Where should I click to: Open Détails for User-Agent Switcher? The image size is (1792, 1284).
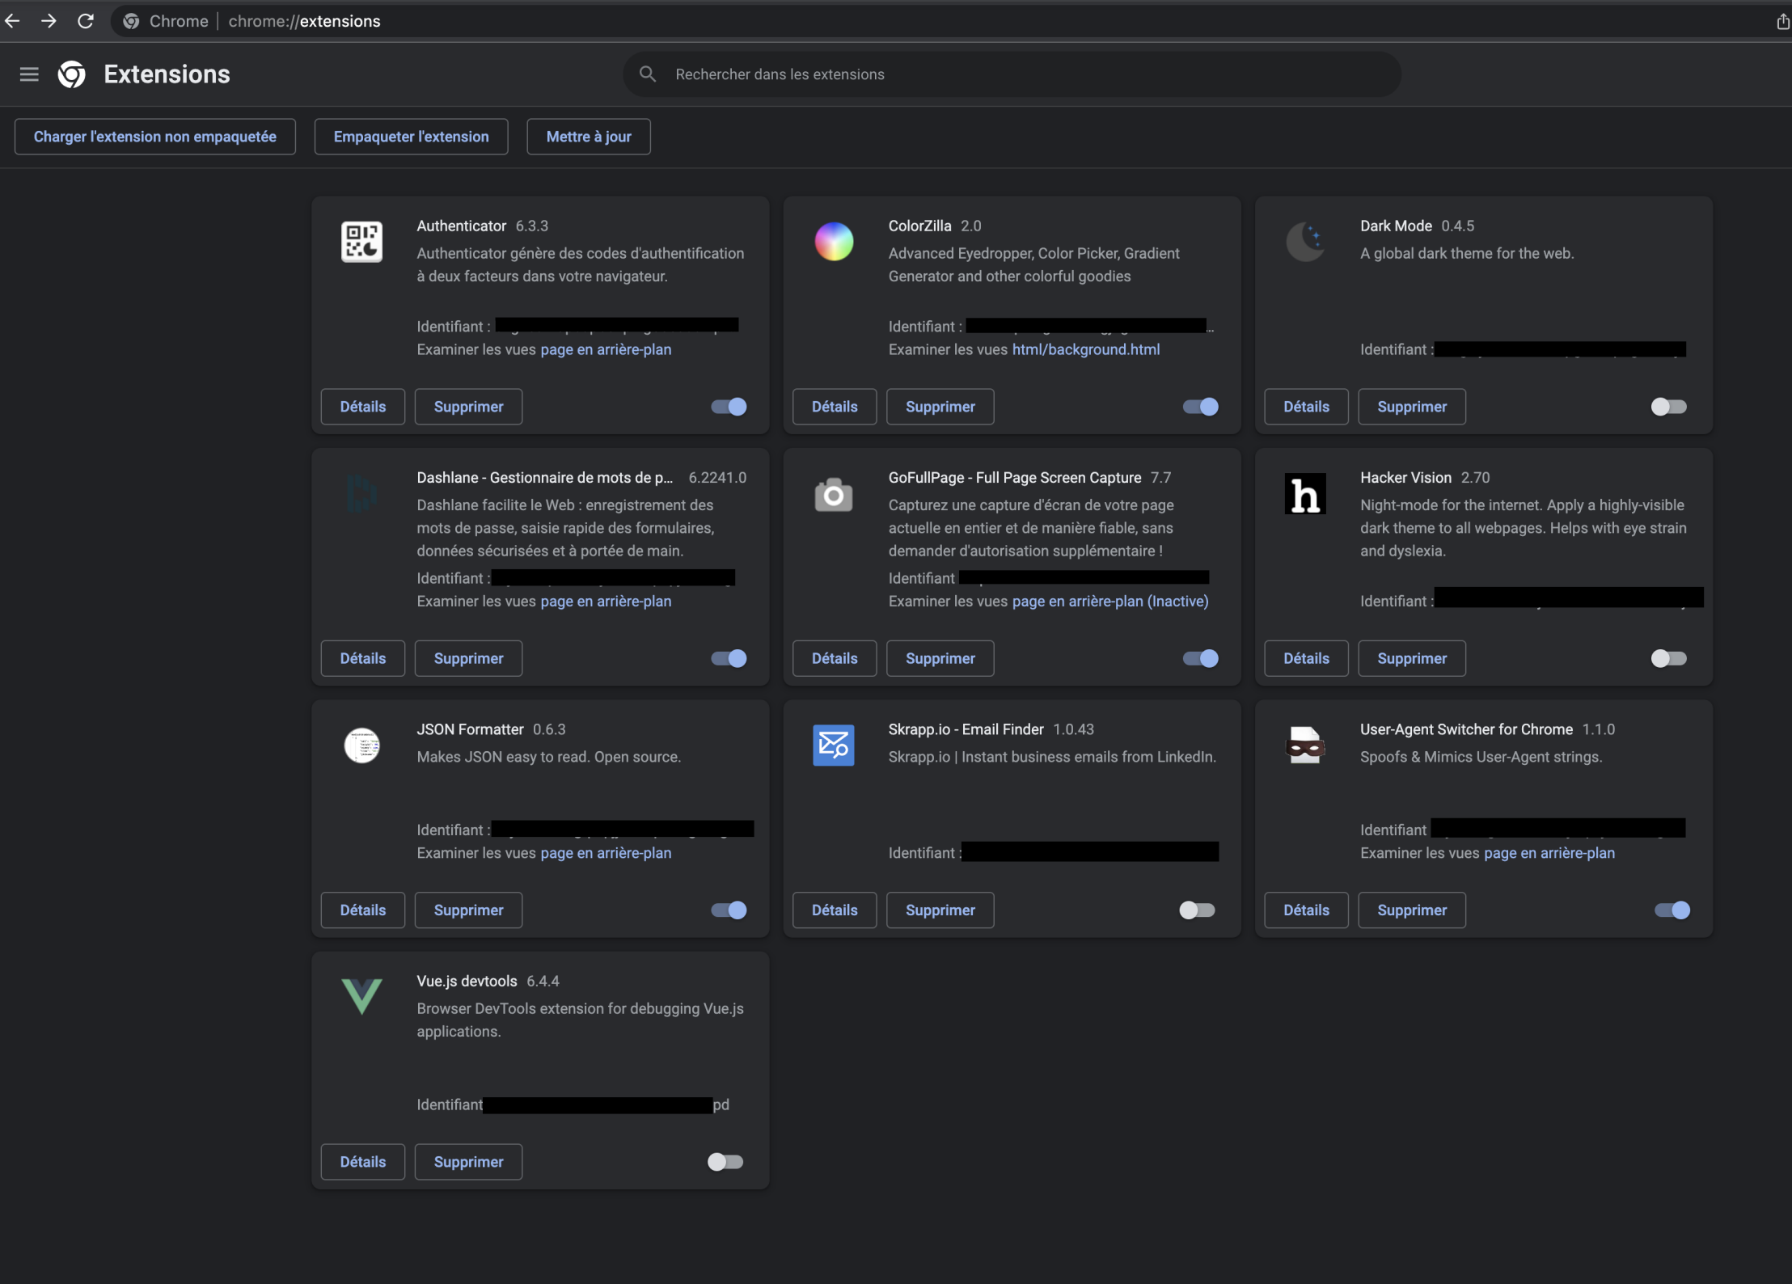(x=1306, y=910)
